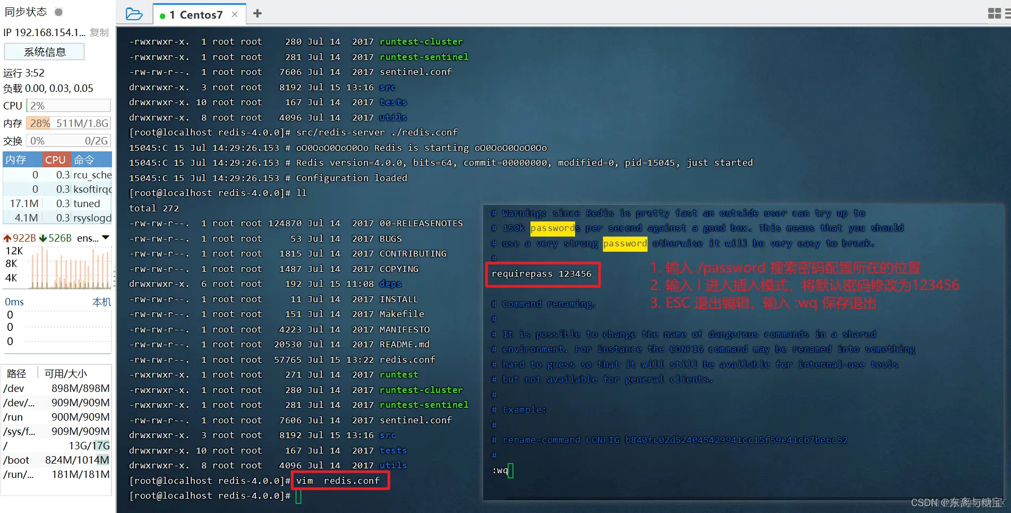Viewport: 1011px width, 513px height.
Task: Select the rsyslogd process row
Action: [x=57, y=218]
